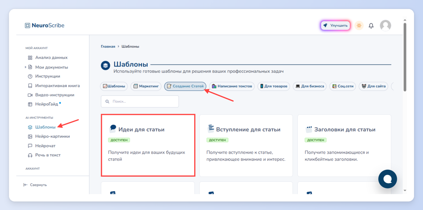Click the Поиск search field
This screenshot has width=423, height=210.
140,101
